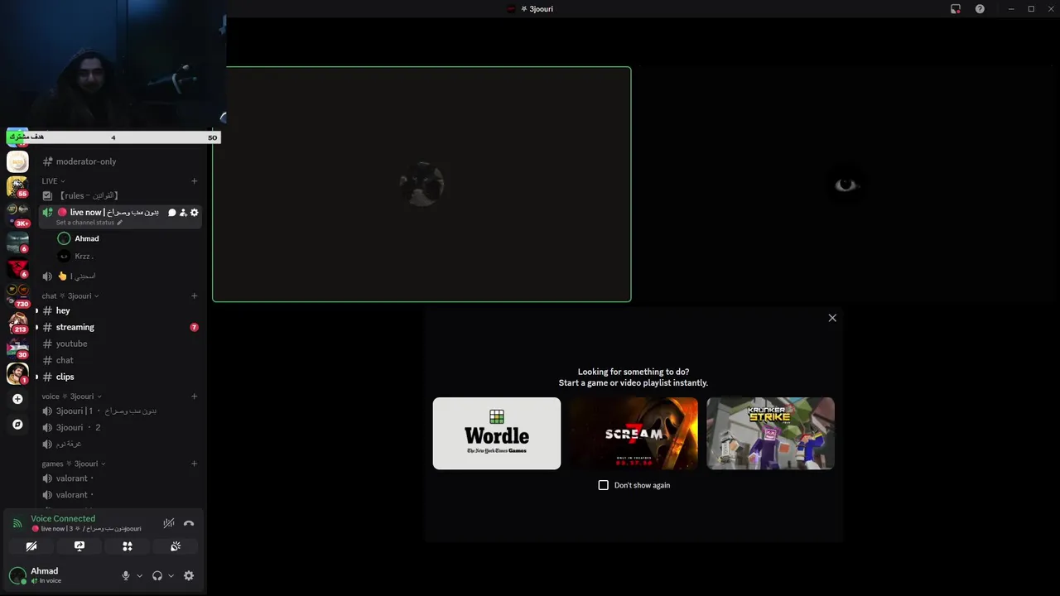Open server with 213 badge
The width and height of the screenshot is (1060, 596).
17,322
